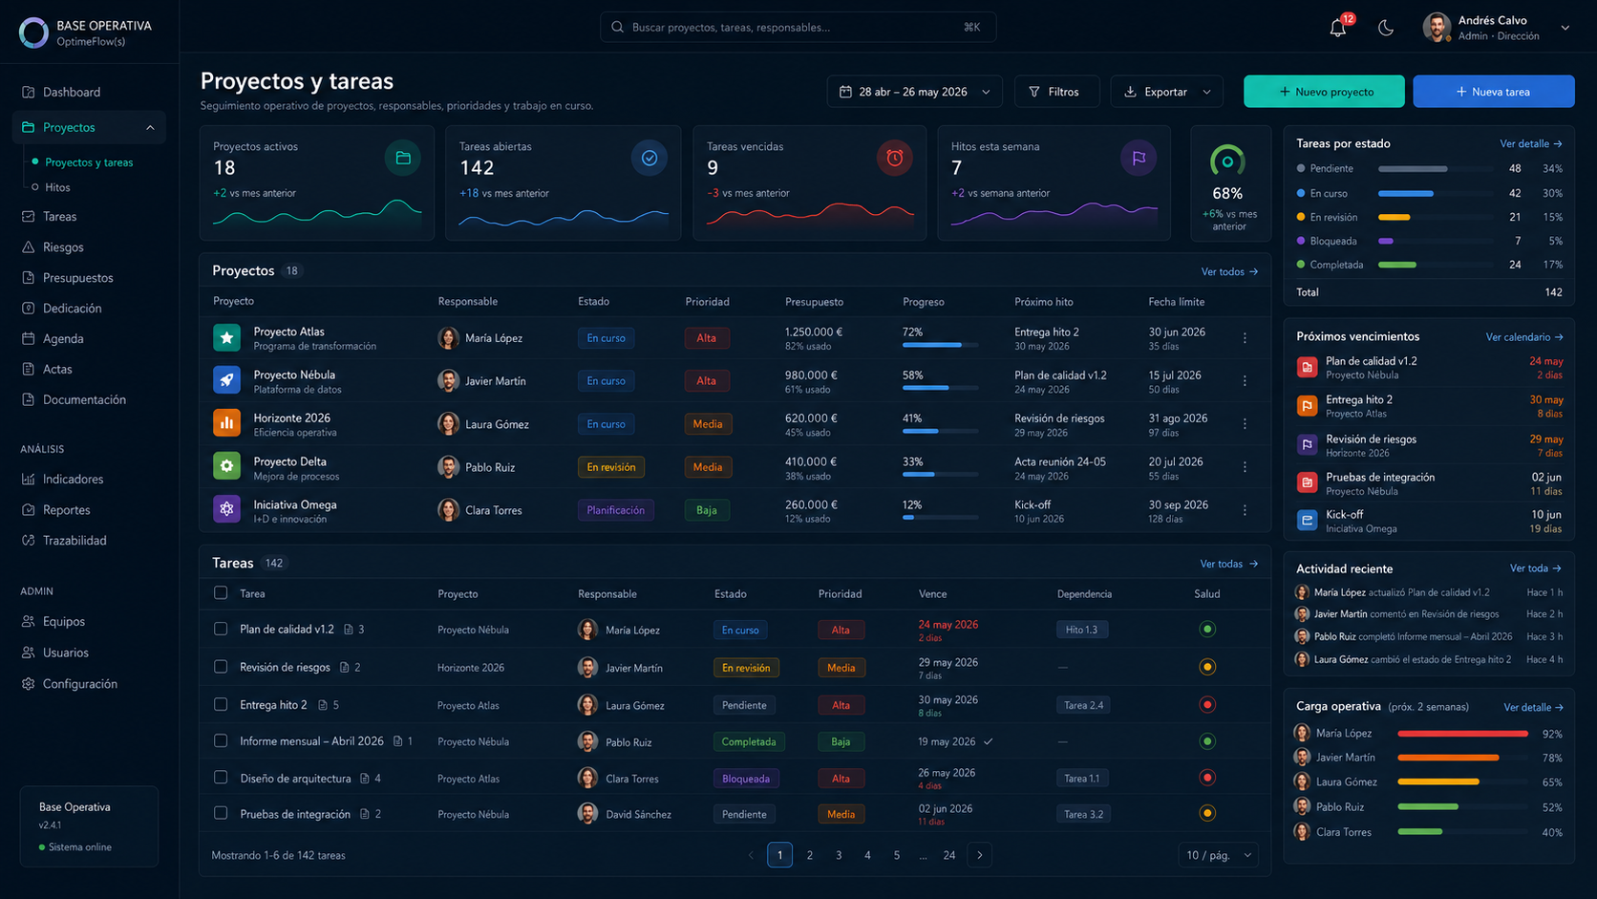The image size is (1597, 899).
Task: Focus the Buscar proyectos search field
Action: click(x=798, y=27)
